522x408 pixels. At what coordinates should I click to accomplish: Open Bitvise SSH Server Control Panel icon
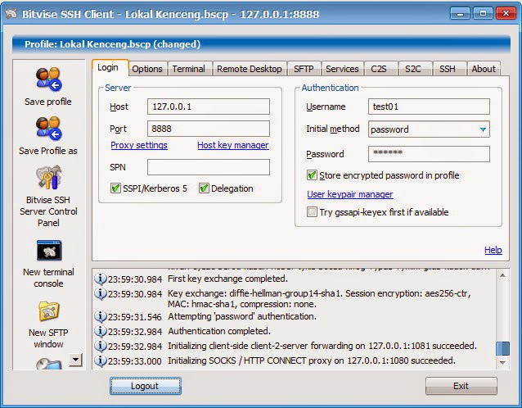[x=48, y=177]
